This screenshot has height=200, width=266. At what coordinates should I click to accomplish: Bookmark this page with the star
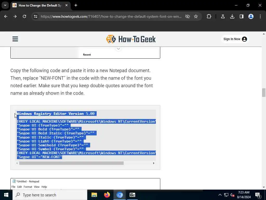(x=196, y=16)
